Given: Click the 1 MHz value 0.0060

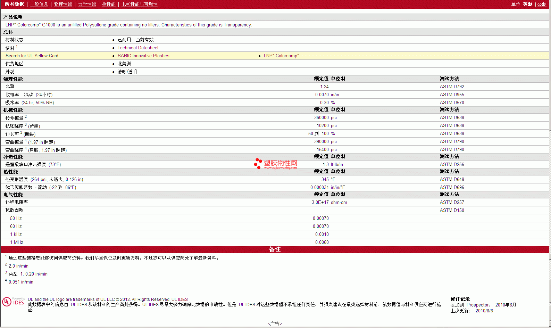Looking at the screenshot, I should pyautogui.click(x=322, y=242).
